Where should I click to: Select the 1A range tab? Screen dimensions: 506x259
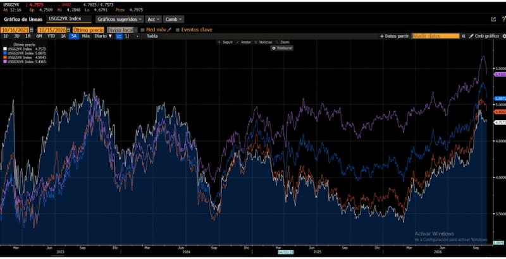coord(63,36)
